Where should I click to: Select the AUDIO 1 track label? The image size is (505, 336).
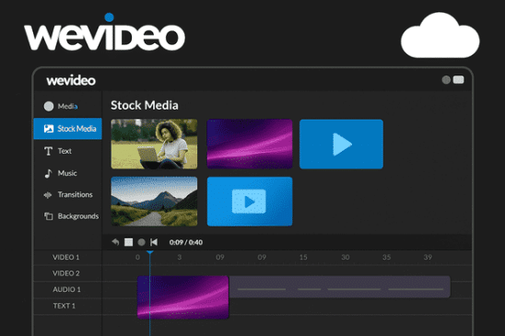[x=66, y=290]
